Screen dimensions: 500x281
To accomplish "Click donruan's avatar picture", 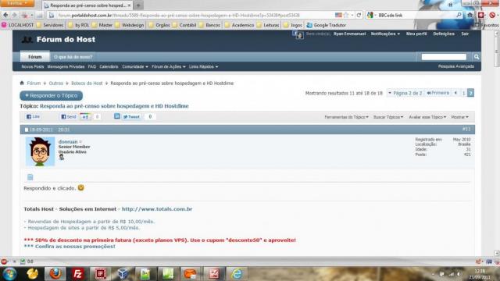I will pos(40,151).
